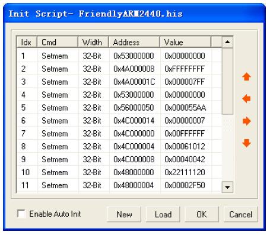Viewport: 270px width, 235px height.
Task: Click the Width column header
Action: click(93, 42)
